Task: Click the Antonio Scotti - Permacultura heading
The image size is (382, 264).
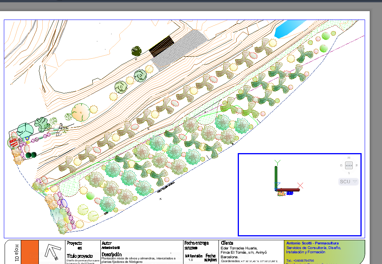Action: (312, 243)
